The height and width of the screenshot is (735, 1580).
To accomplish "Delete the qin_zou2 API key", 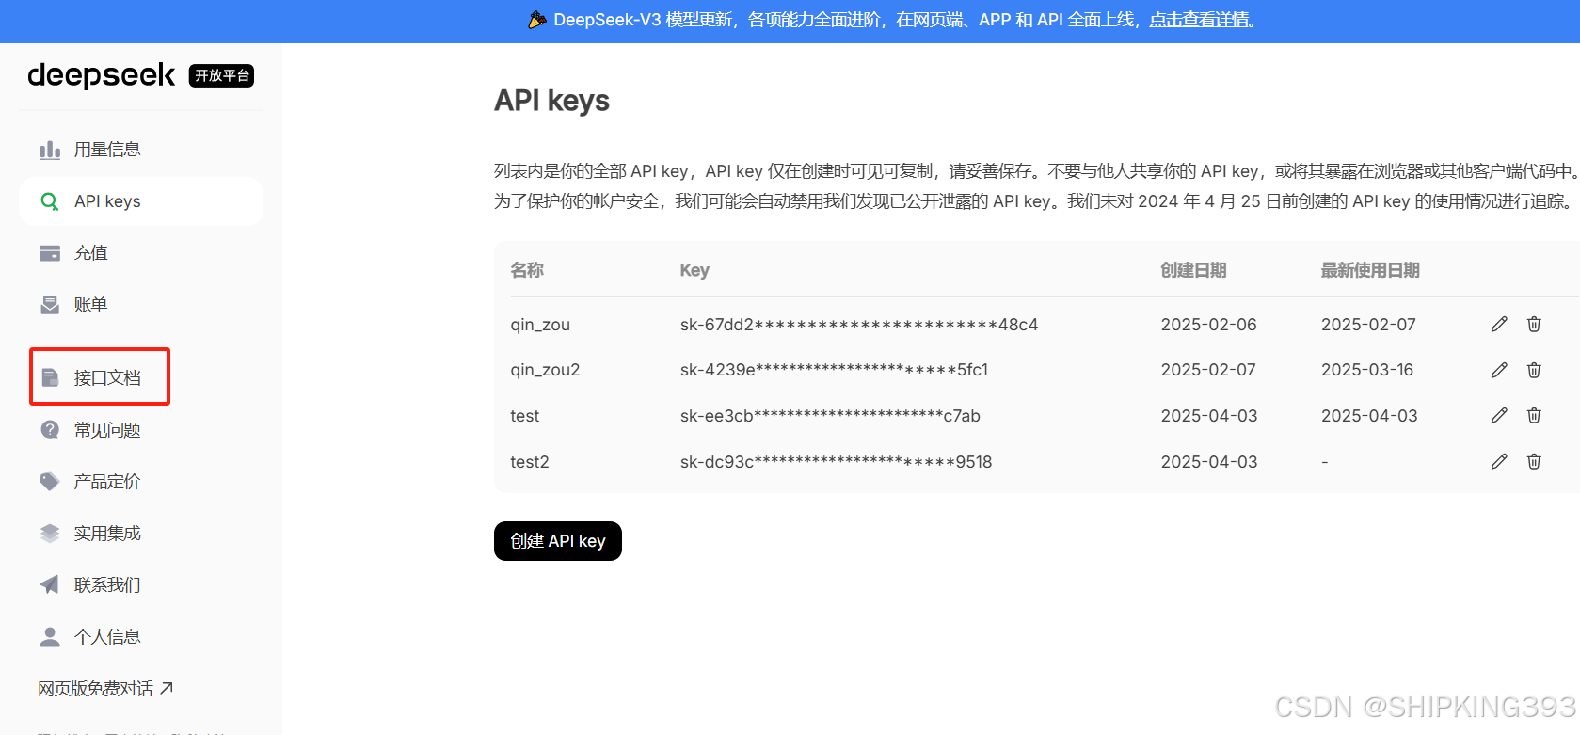I will [x=1534, y=370].
